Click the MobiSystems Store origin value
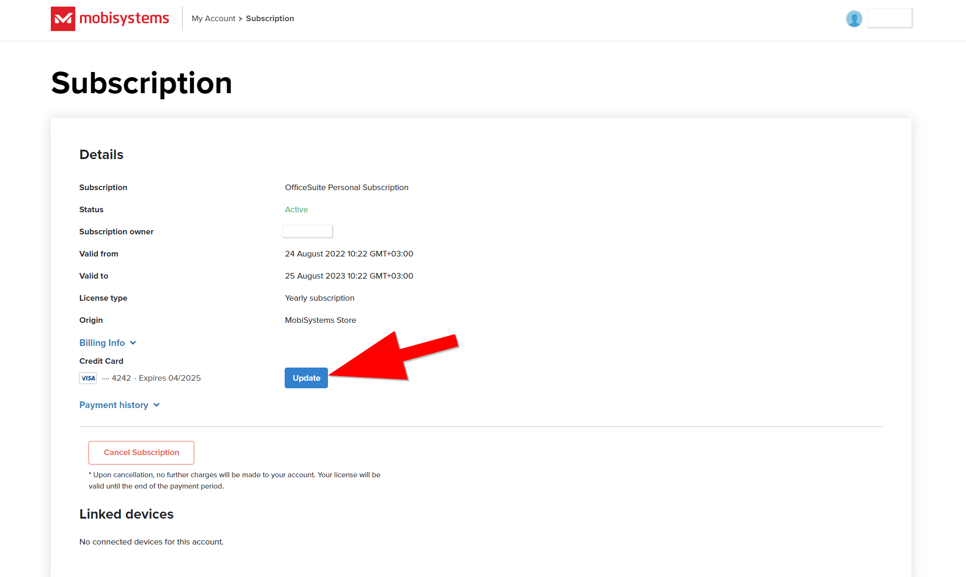The width and height of the screenshot is (966, 577). [x=320, y=320]
